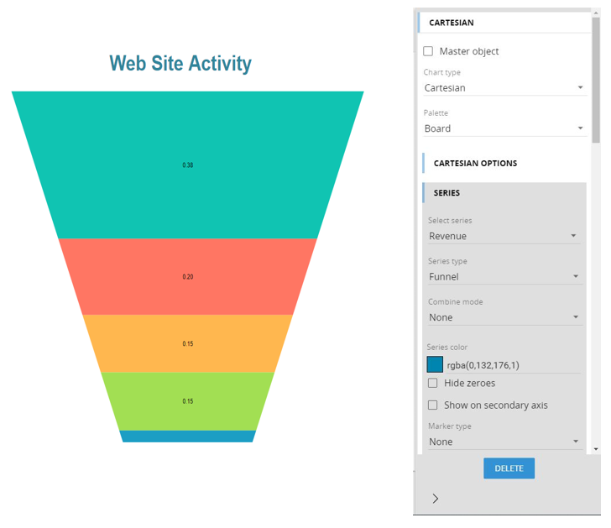The image size is (611, 528).
Task: Click the blue Series color swatch
Action: 435,364
